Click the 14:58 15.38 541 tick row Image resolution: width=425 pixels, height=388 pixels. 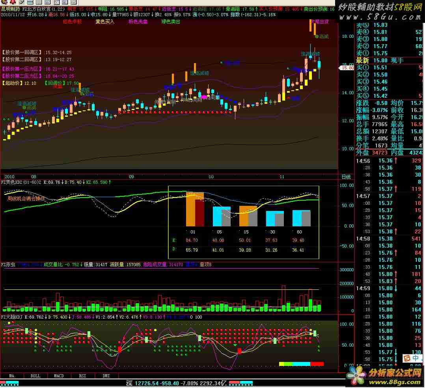coord(389,239)
